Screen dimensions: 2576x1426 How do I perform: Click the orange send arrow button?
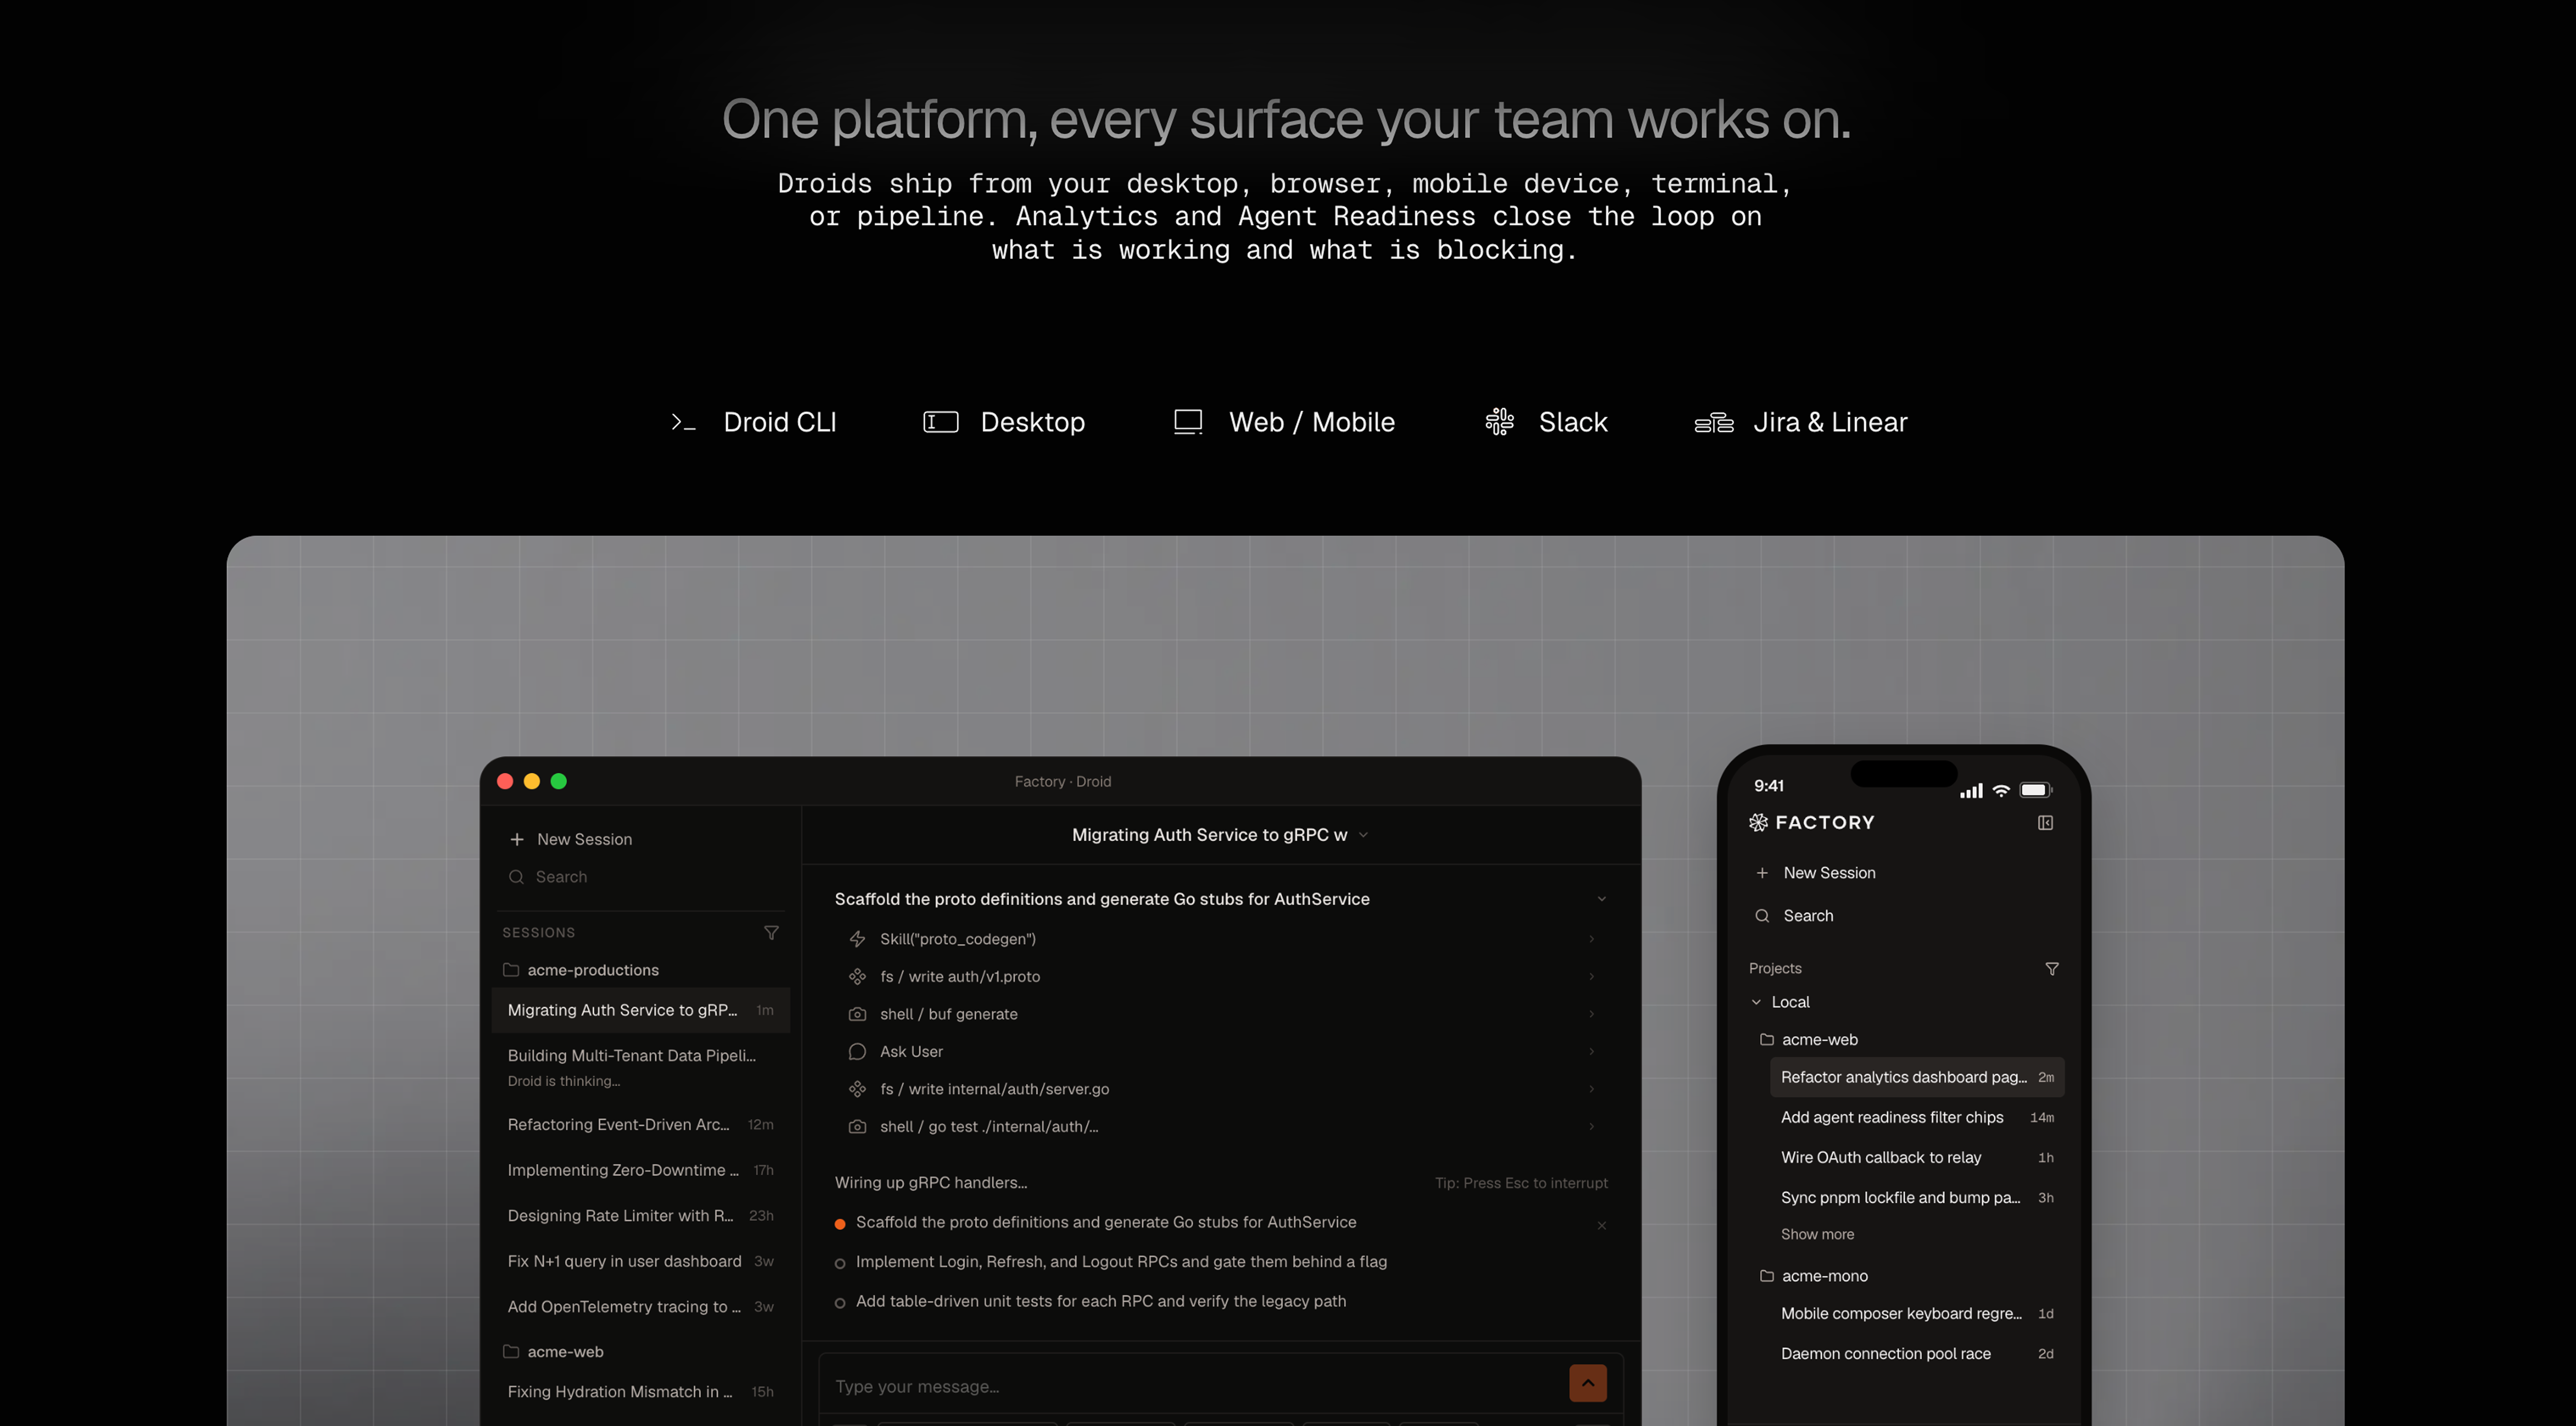click(x=1588, y=1383)
